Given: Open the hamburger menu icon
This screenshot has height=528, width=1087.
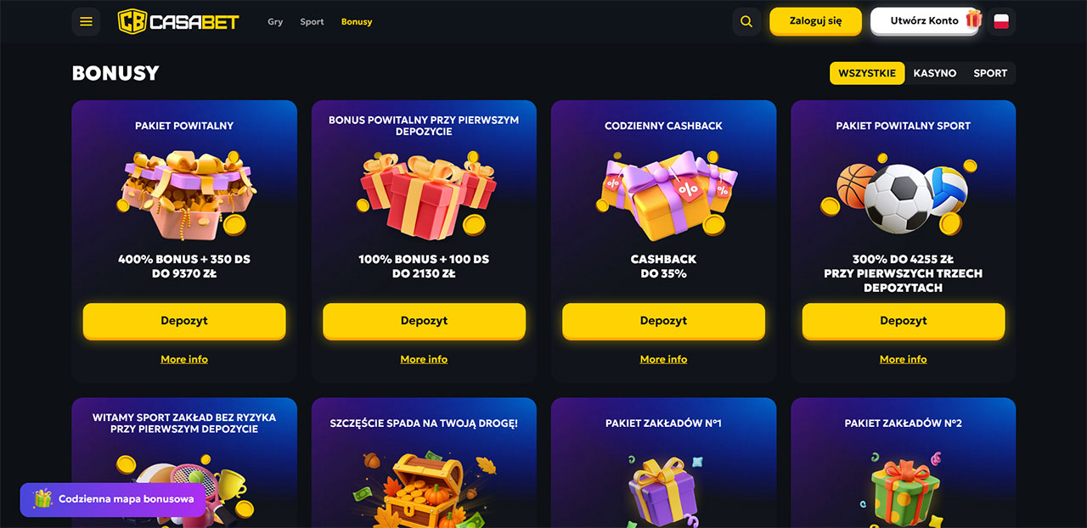Looking at the screenshot, I should tap(86, 22).
